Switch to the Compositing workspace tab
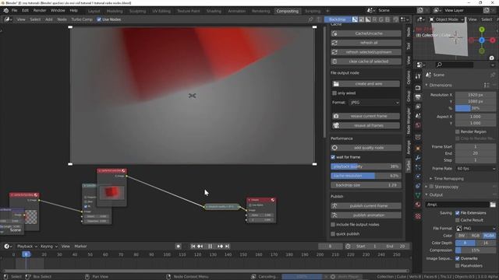Screen dimensions: 499x280 [288, 11]
